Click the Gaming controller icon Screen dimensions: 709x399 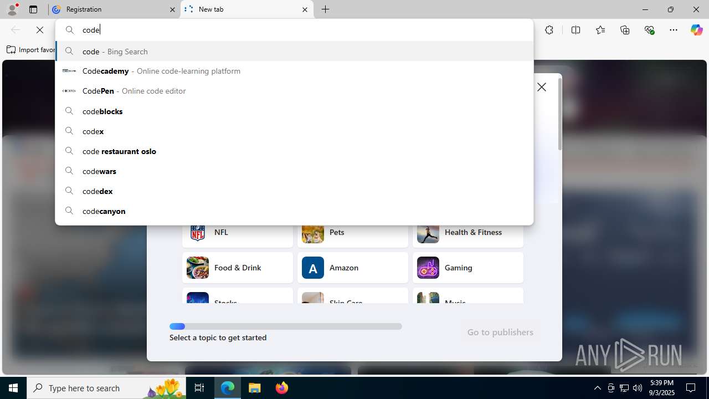[x=428, y=268]
